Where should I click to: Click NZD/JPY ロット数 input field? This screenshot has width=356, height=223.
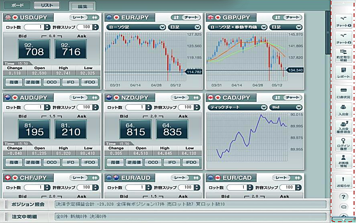(135, 107)
